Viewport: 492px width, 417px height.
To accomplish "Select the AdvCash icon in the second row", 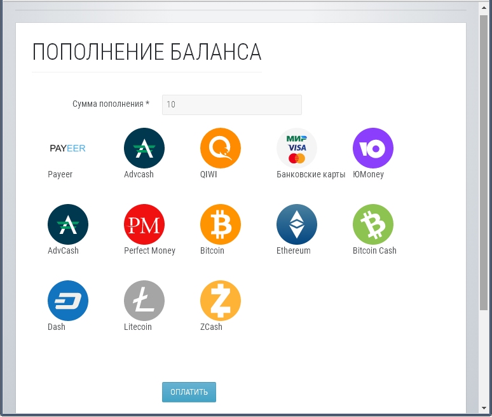I will point(68,224).
